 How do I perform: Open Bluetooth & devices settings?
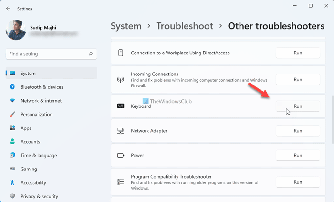click(x=42, y=87)
